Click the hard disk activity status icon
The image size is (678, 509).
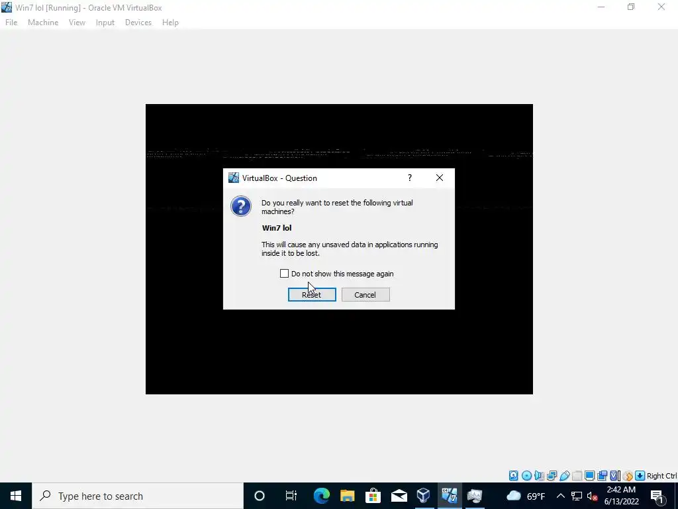(x=513, y=476)
